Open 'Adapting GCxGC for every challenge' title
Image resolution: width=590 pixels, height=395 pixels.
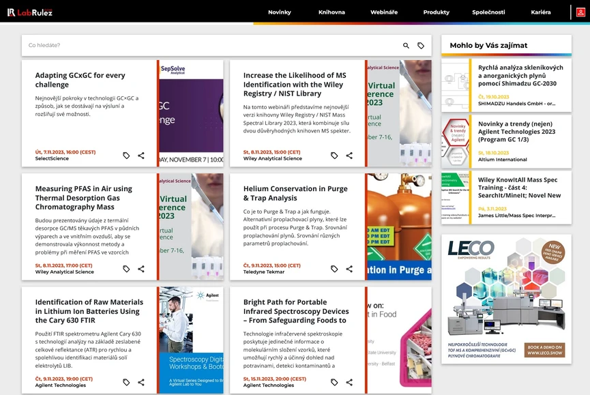coord(80,80)
